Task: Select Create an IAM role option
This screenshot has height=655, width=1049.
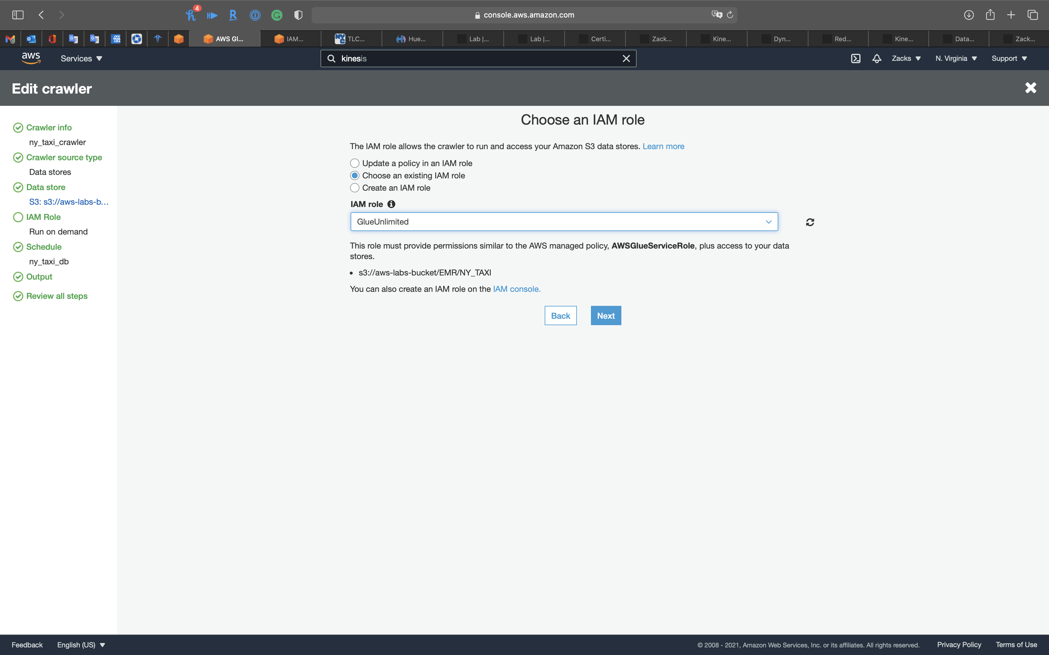Action: [x=354, y=188]
